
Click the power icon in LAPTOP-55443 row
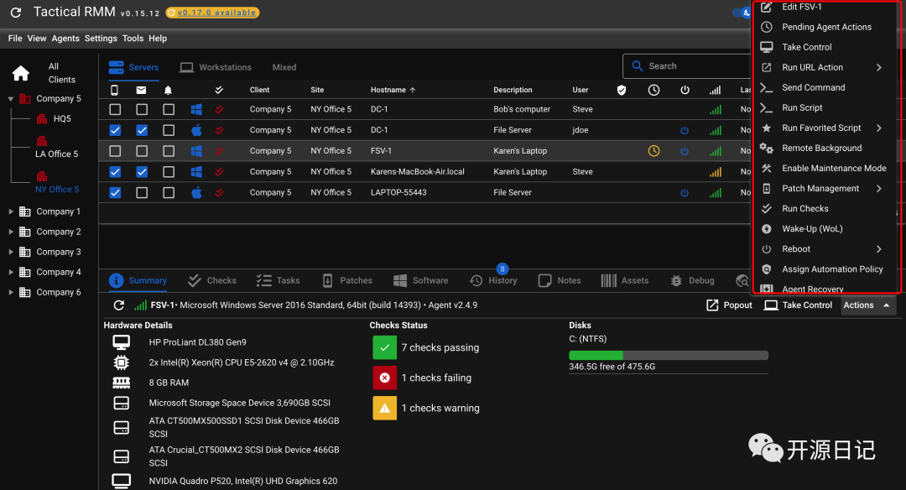[685, 192]
